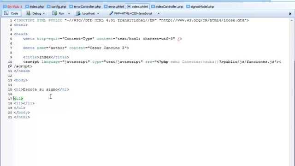Open the signosModel.php tab
This screenshot has width=295, height=166.
(x=200, y=6)
